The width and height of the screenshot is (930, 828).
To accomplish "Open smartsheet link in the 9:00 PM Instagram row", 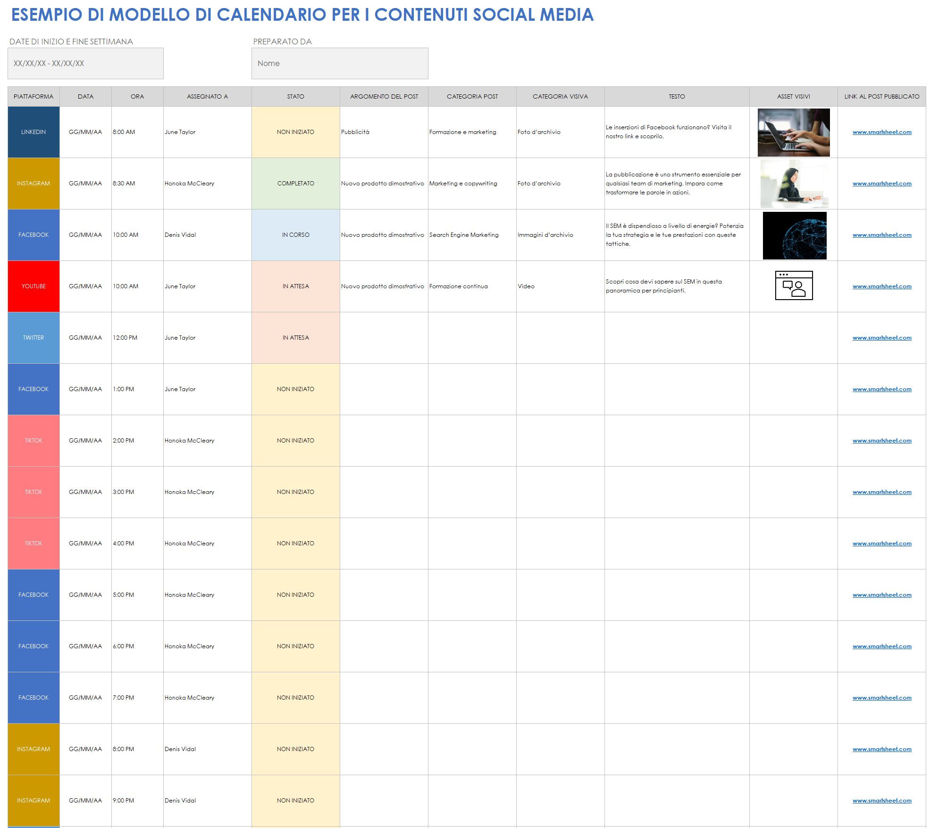I will (882, 801).
